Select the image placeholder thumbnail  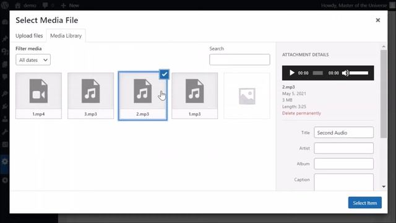click(247, 95)
